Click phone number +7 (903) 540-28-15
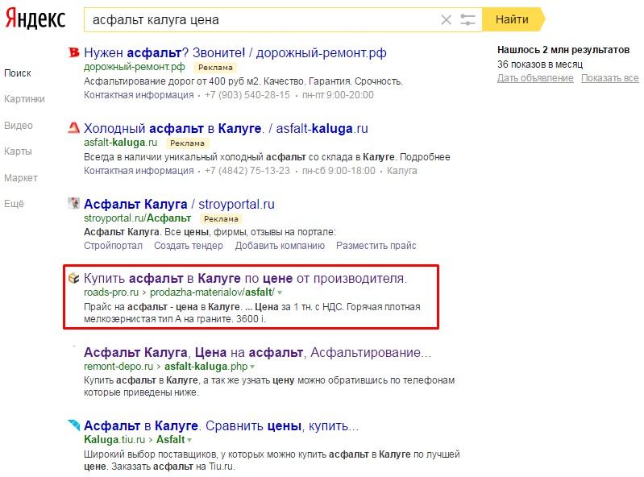This screenshot has width=644, height=477. [247, 95]
